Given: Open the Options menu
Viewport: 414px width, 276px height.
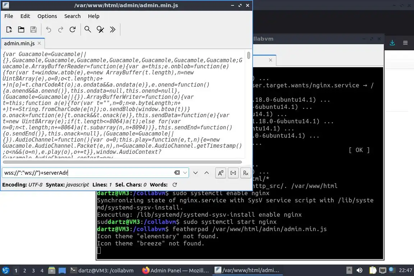Looking at the screenshot, I should click(x=47, y=16).
